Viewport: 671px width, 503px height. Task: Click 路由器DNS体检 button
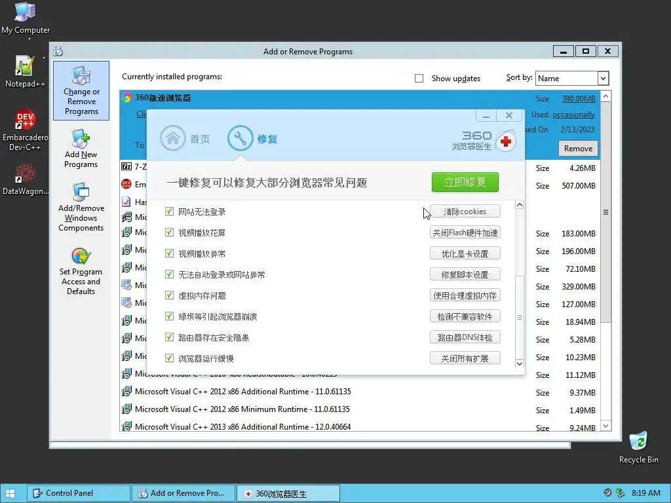[465, 337]
